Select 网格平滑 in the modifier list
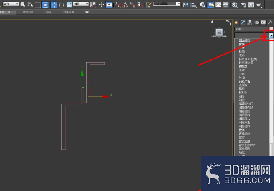This screenshot has width=274, height=191. pos(245,122)
